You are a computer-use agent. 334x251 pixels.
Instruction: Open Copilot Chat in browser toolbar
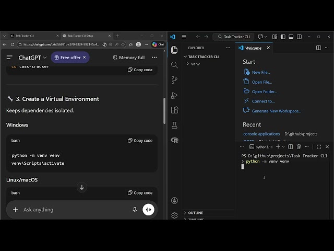point(158,44)
